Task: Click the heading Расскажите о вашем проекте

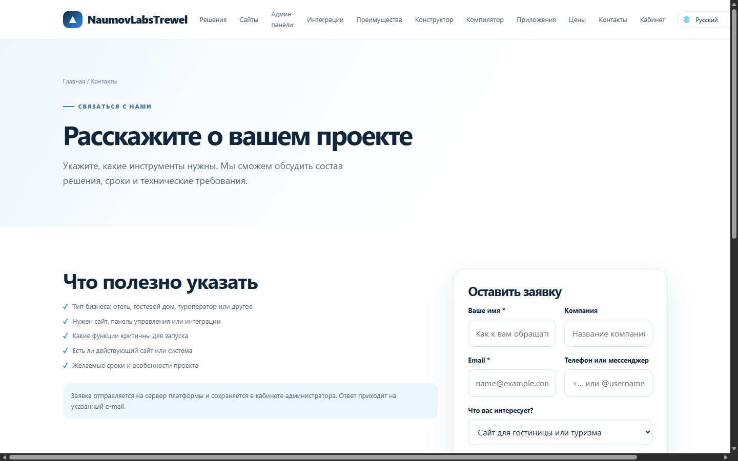Action: tap(238, 136)
